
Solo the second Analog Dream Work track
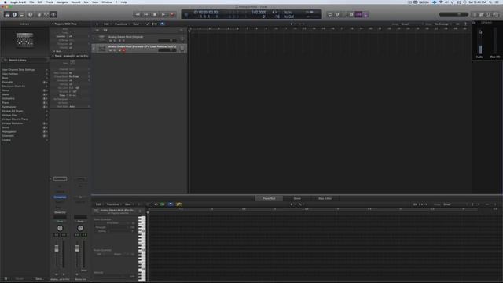coord(115,50)
